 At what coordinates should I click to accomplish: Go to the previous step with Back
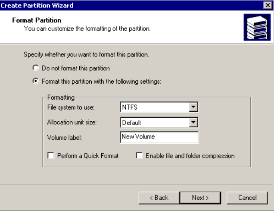[x=159, y=198]
